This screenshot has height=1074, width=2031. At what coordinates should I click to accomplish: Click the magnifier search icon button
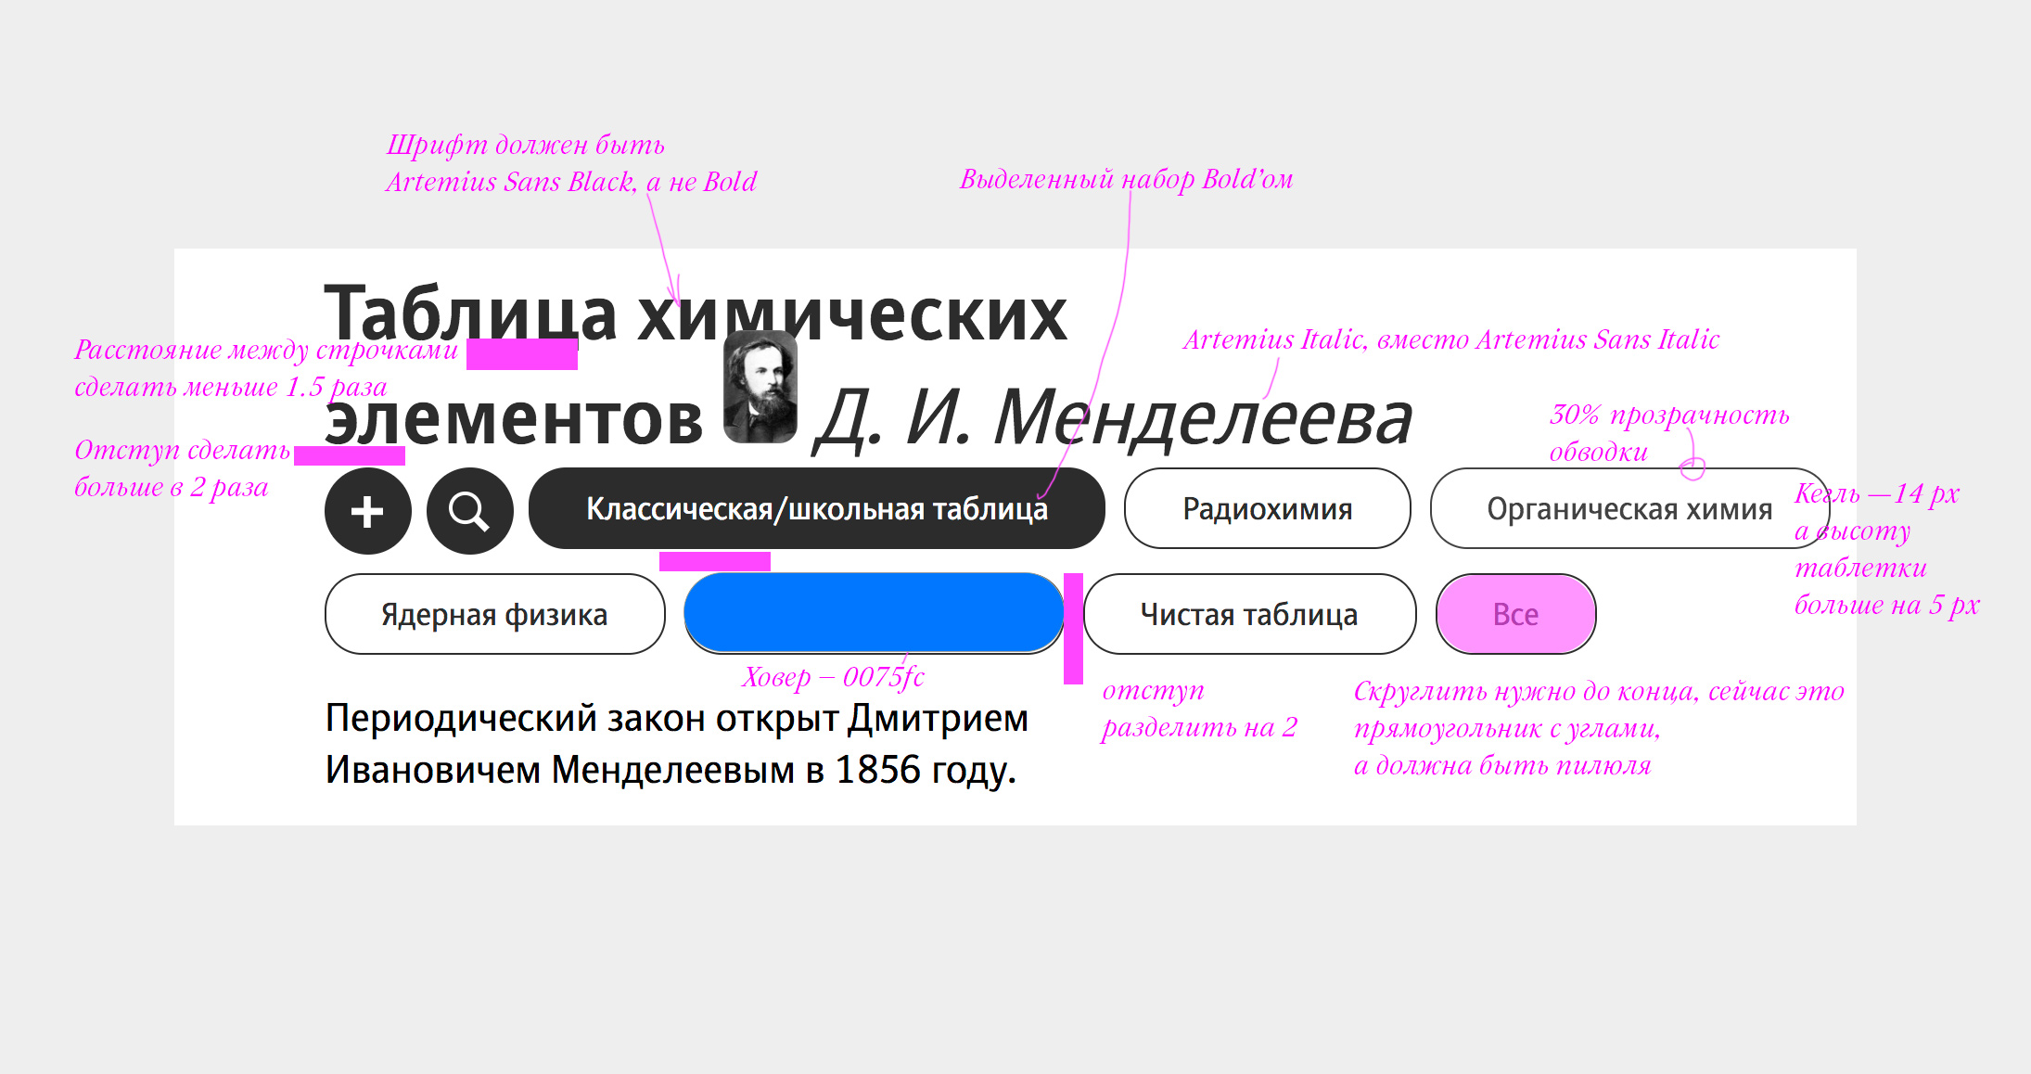coord(469,510)
